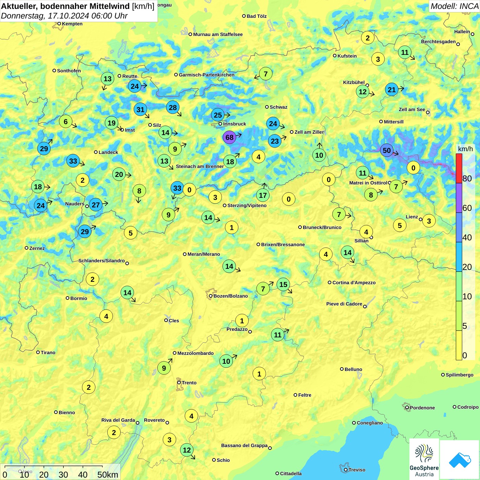This screenshot has width=480, height=480.
Task: Click the 17 km/h marker above Sterzing/Vipiteno
Action: click(263, 195)
